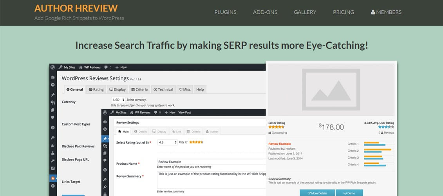Click Comments icon in back window sidebar
443x196 pixels.
click(53, 117)
